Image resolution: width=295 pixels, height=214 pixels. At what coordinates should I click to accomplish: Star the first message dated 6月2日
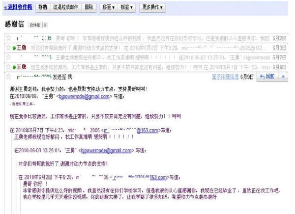pos(8,38)
